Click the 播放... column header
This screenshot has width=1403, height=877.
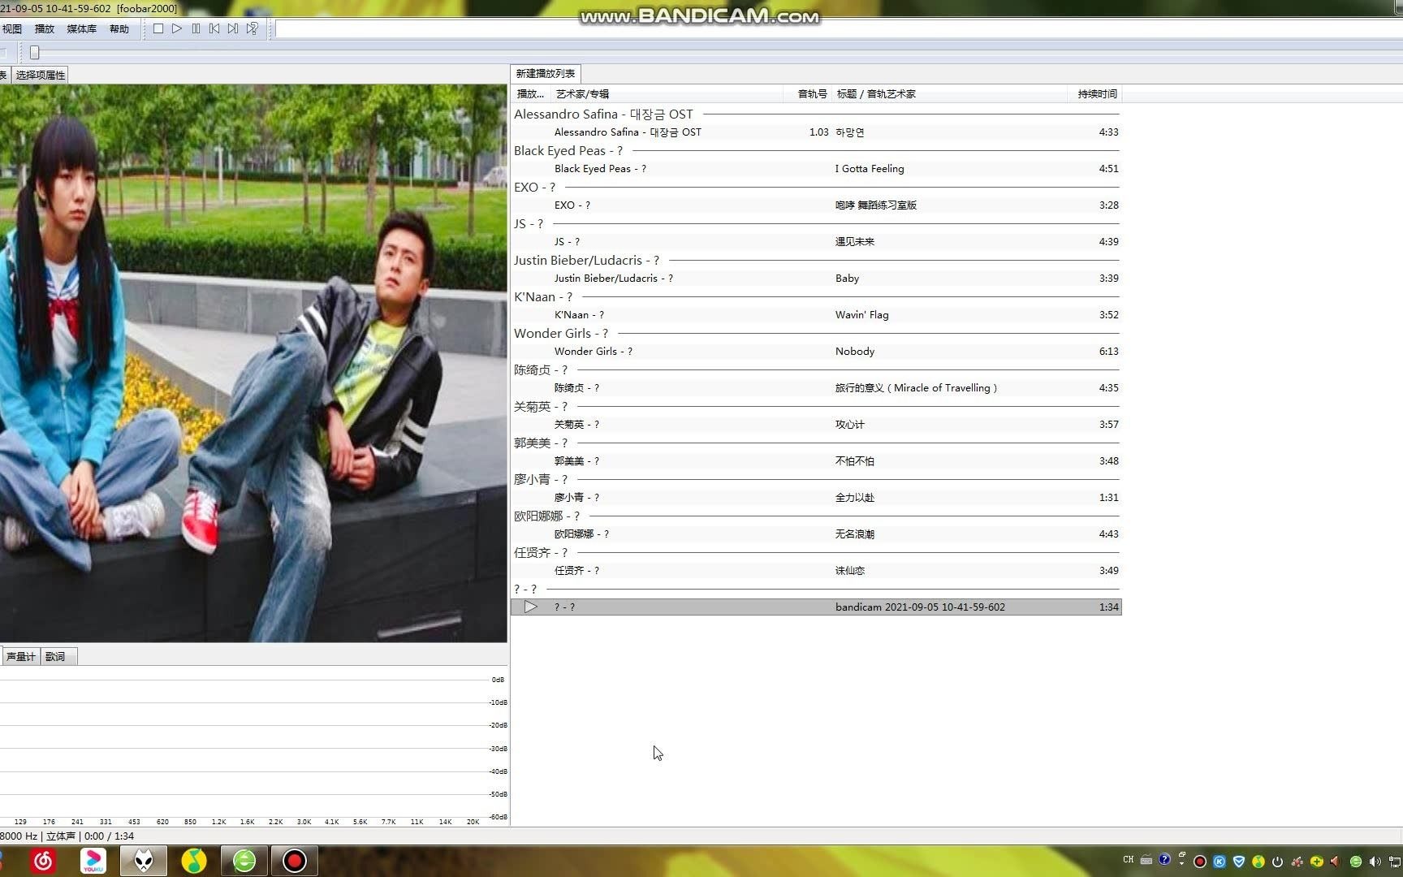coord(531,94)
